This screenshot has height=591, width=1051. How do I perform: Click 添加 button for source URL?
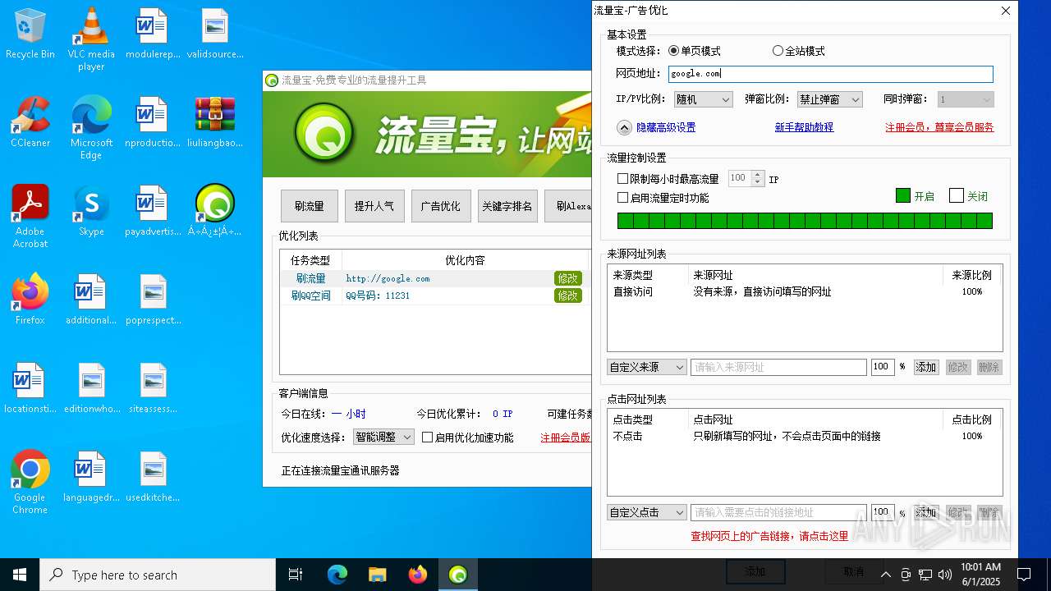click(926, 367)
